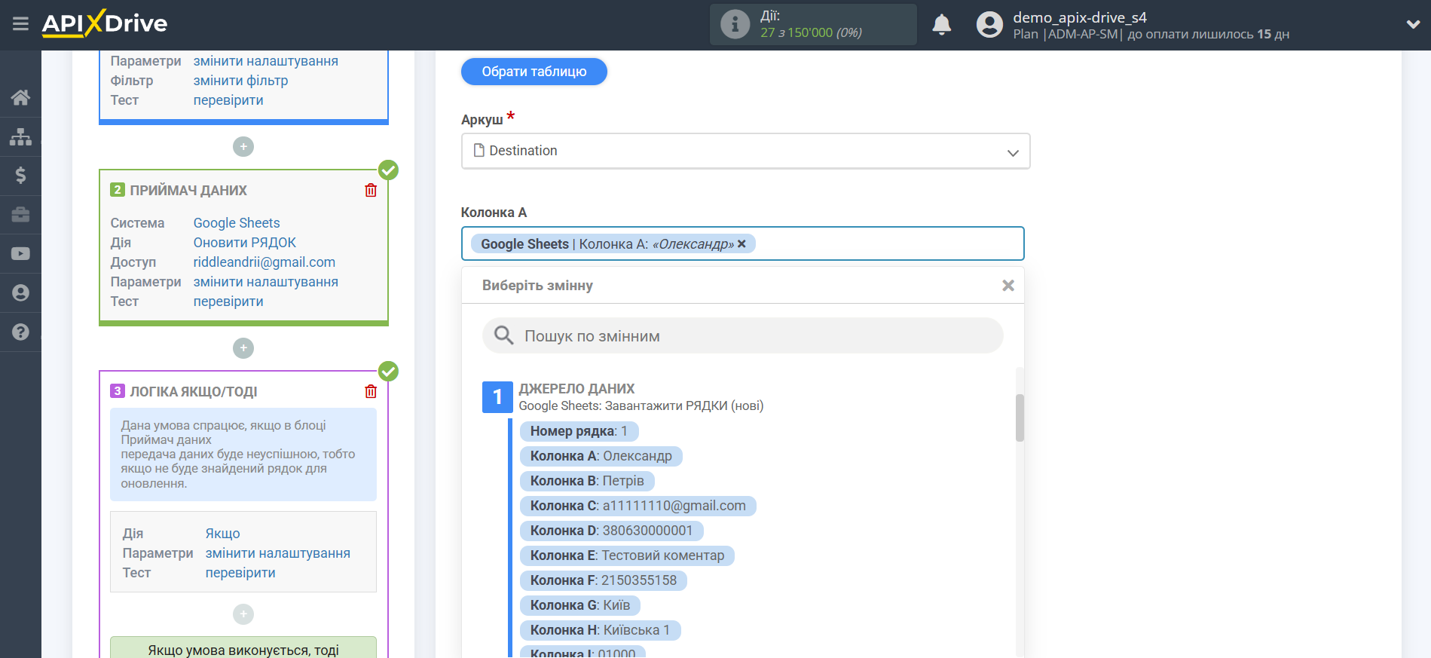
Task: Close the Виберіть змінну panel
Action: [1008, 286]
